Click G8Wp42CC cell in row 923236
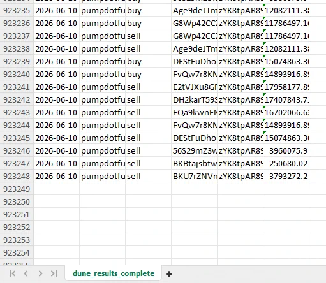 pyautogui.click(x=194, y=23)
